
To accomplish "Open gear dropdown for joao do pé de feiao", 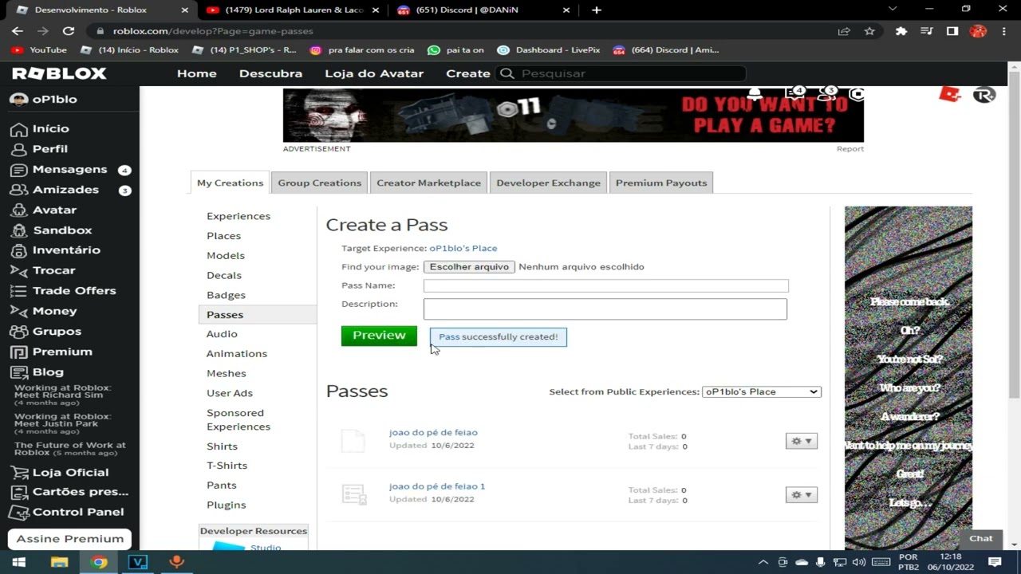I will (x=802, y=441).
